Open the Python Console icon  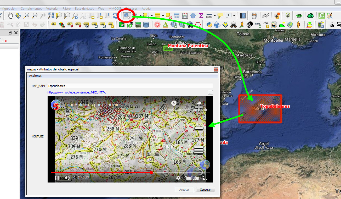(209, 25)
